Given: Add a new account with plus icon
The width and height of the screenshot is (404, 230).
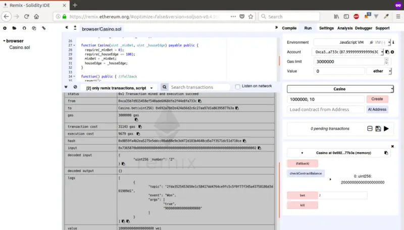Looking at the screenshot, I should click(392, 52).
